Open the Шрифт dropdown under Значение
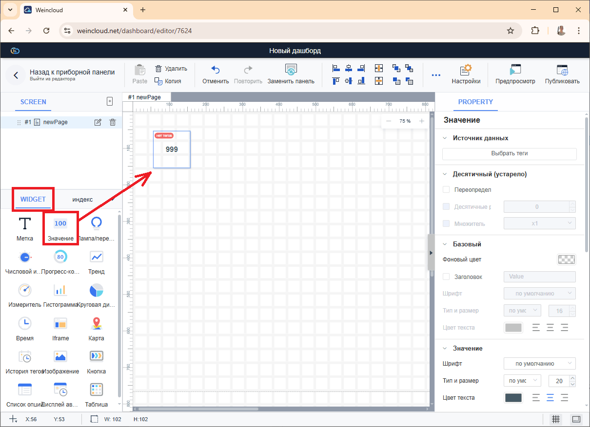Screen dimensions: 590x427 point(539,363)
